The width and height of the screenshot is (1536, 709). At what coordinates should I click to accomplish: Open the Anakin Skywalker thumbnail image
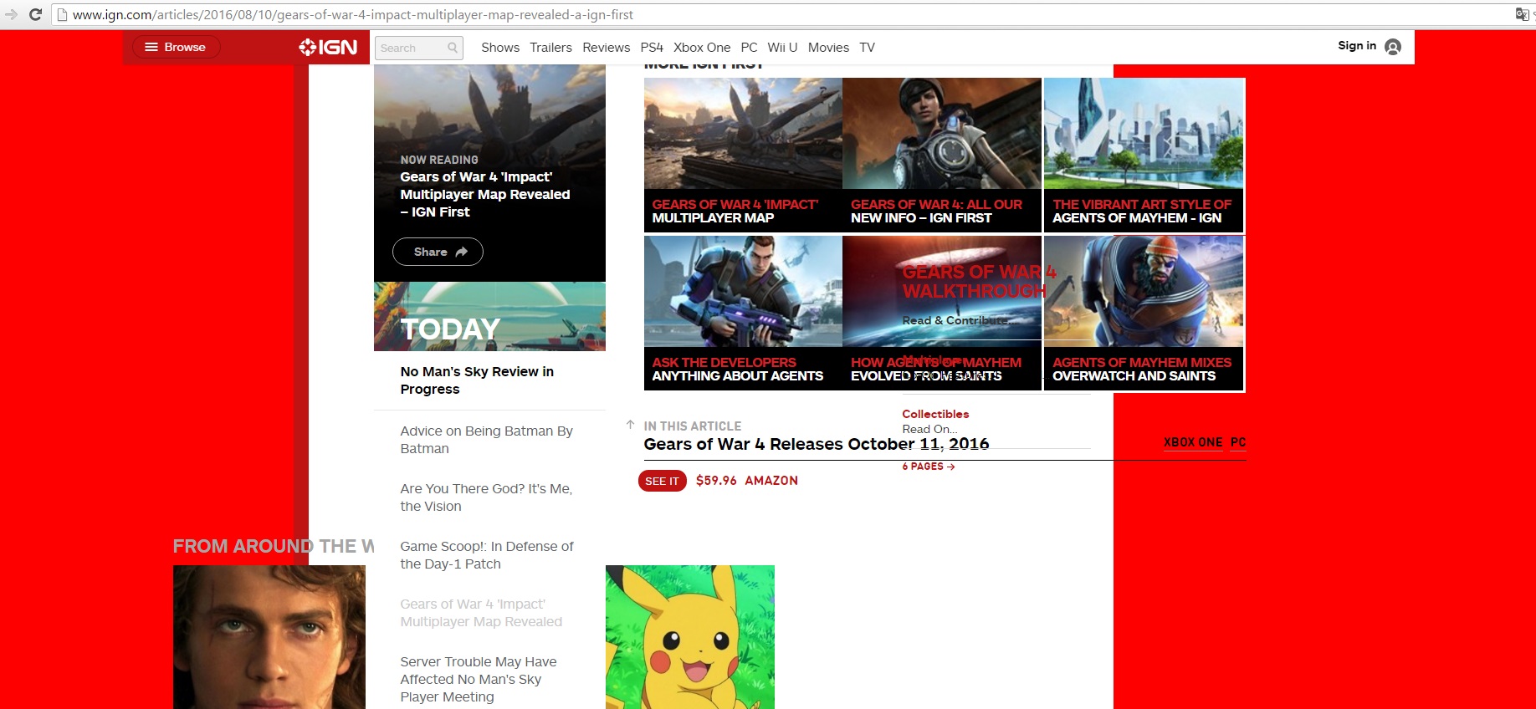tap(269, 637)
